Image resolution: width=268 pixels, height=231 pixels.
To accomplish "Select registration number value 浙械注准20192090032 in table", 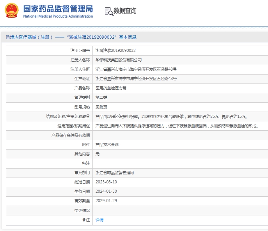I will (x=115, y=50).
